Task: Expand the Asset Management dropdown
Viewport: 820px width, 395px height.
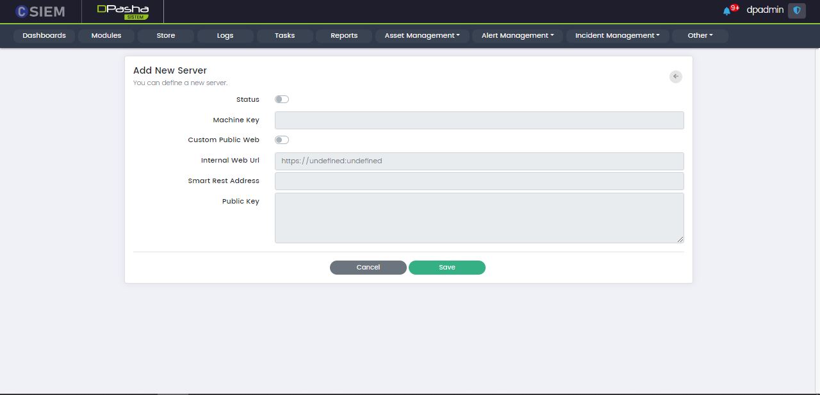Action: click(x=422, y=36)
